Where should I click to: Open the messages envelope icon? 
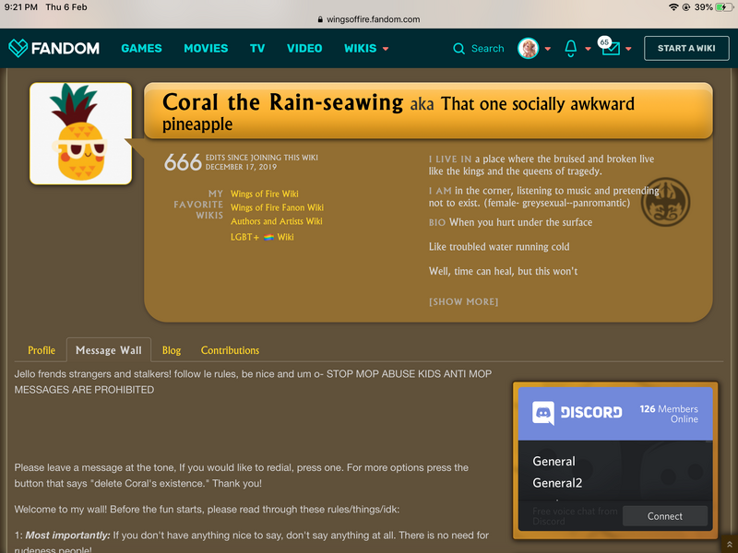(610, 49)
